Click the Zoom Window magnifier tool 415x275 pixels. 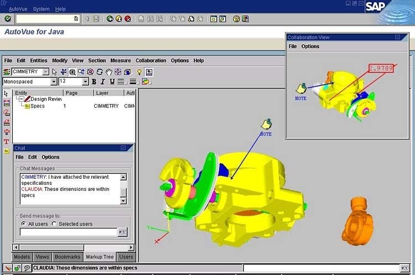(x=72, y=72)
